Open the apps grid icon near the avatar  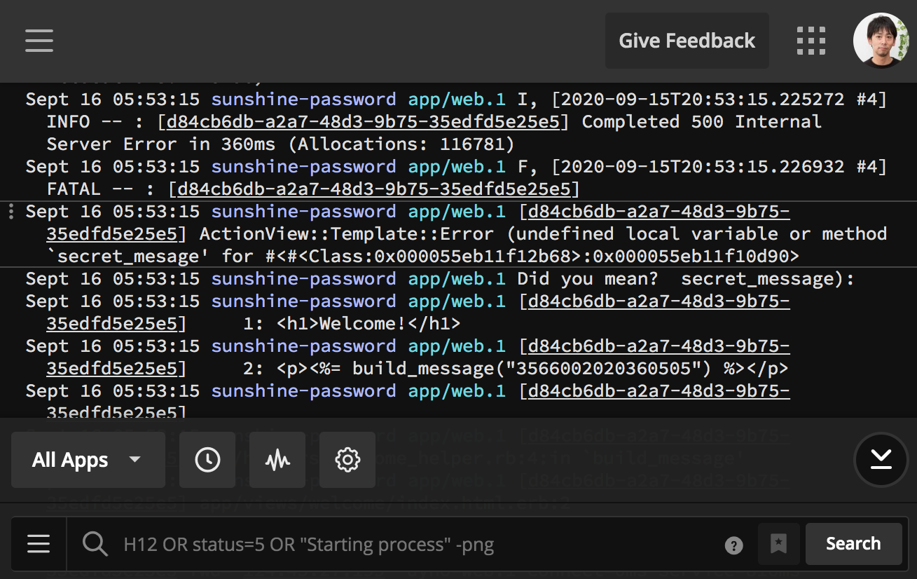[x=811, y=41]
